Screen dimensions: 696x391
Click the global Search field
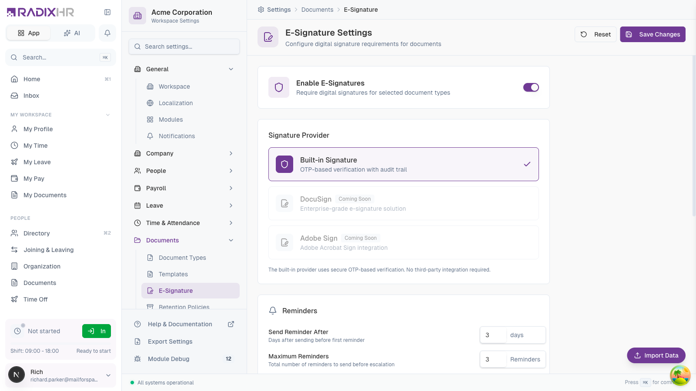coord(60,57)
